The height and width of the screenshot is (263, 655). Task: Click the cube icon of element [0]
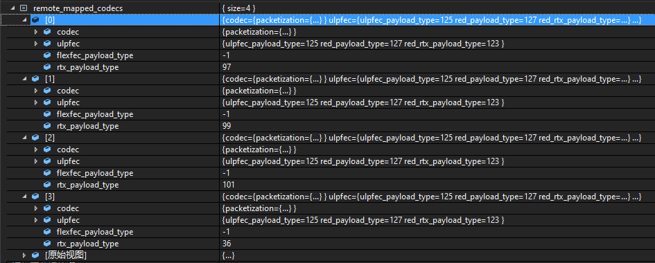[x=35, y=19]
